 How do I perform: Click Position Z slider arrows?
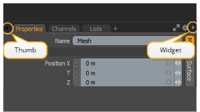pyautogui.click(x=178, y=82)
